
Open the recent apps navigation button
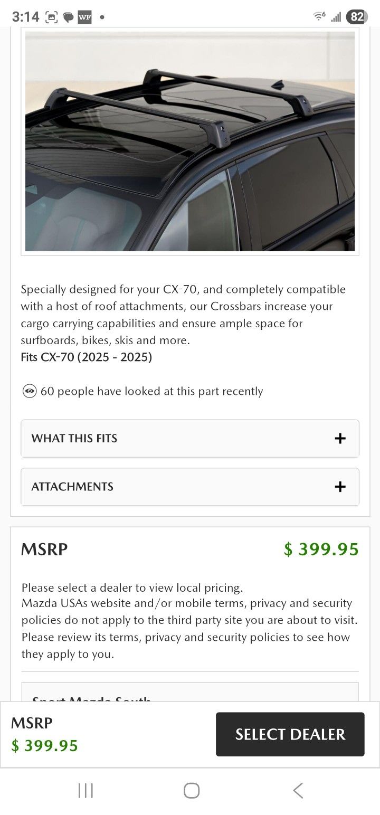tap(85, 790)
